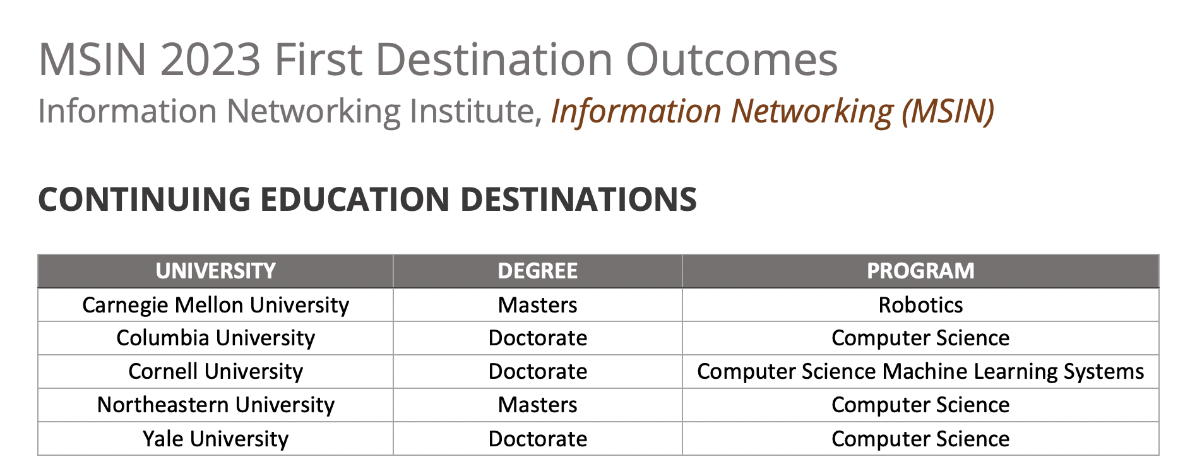The image size is (1178, 476).
Task: Click Doctorate degree in Columbia row
Action: (x=537, y=338)
